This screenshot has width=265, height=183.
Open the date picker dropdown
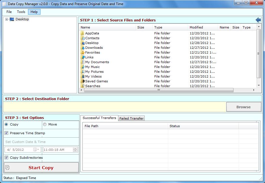38,150
